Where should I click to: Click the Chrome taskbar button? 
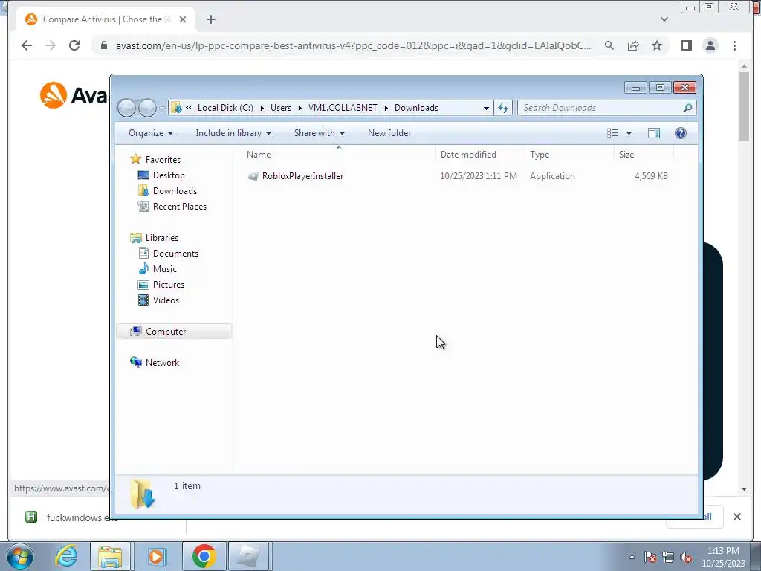pos(204,556)
